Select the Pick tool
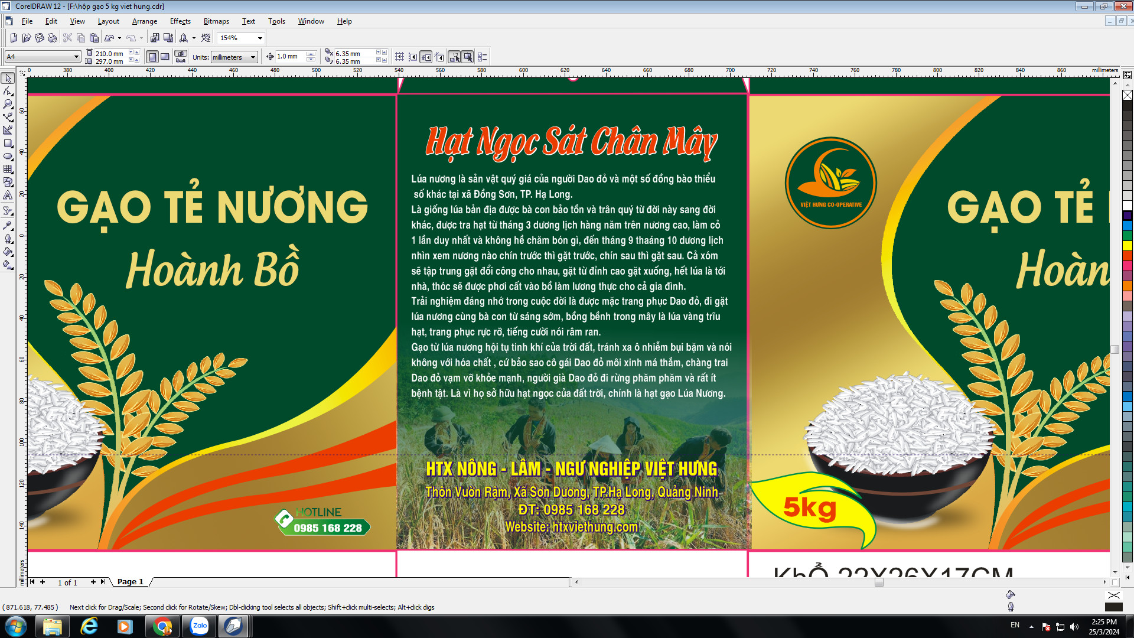This screenshot has height=638, width=1134. tap(8, 79)
